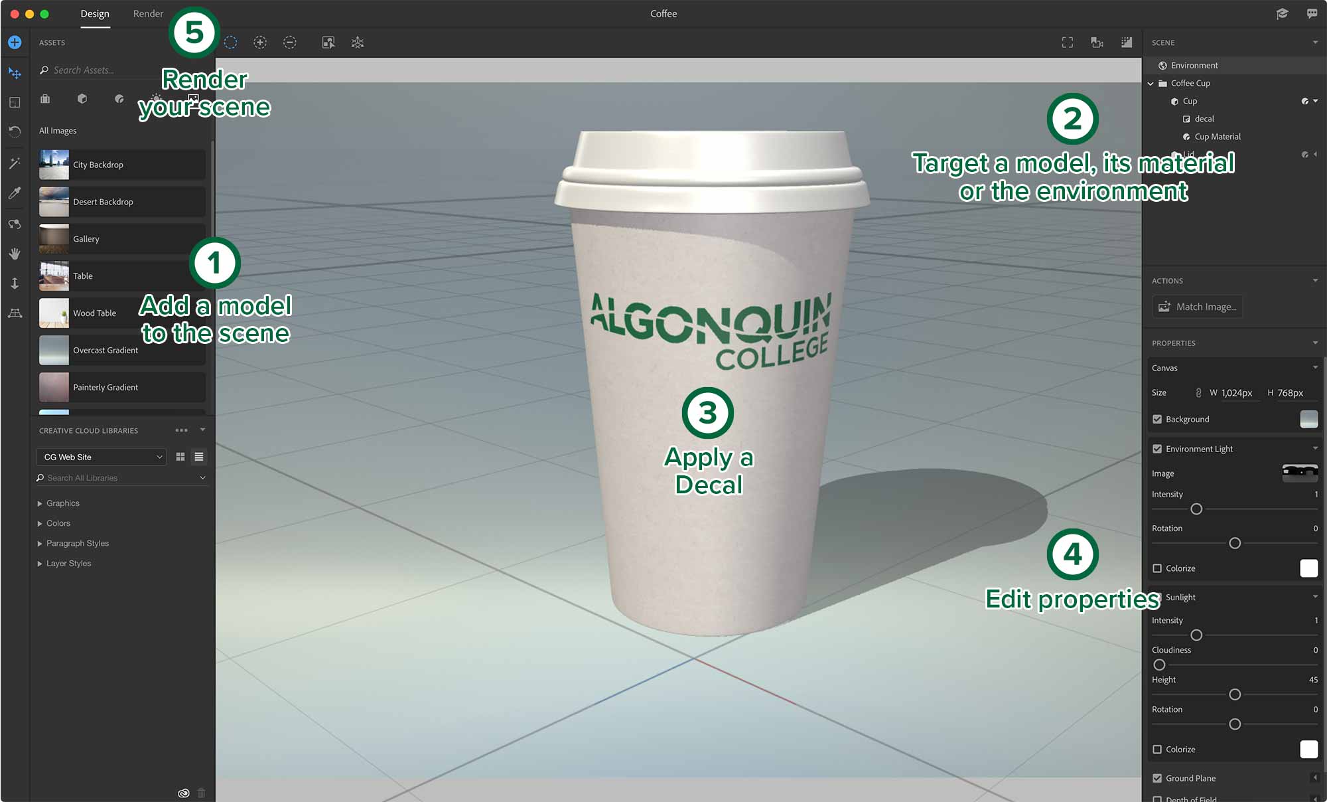1327x802 pixels.
Task: Toggle the Background checkbox on
Action: point(1158,419)
